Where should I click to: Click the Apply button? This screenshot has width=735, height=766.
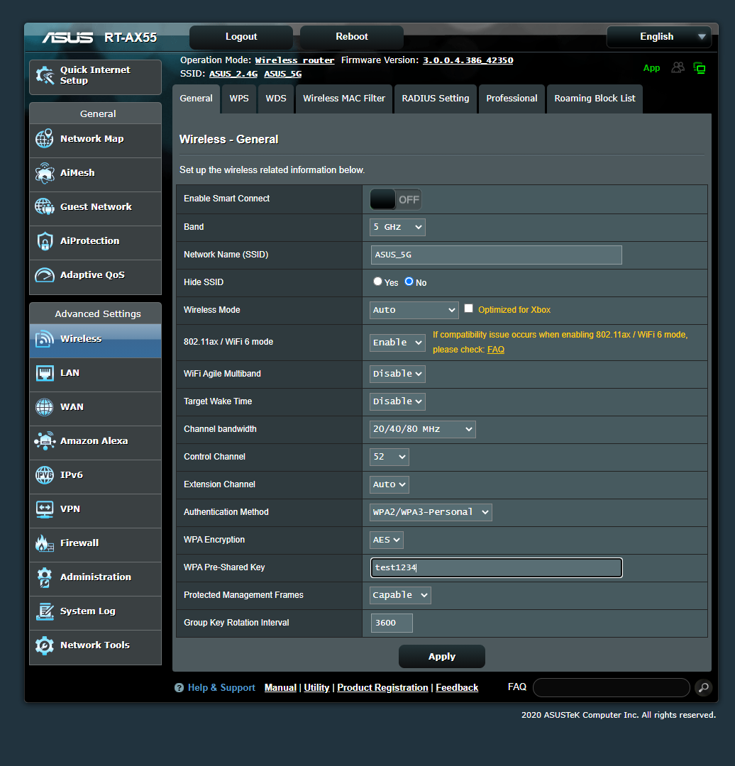pos(442,657)
